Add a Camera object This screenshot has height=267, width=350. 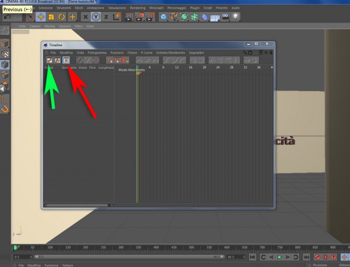coord(225,17)
